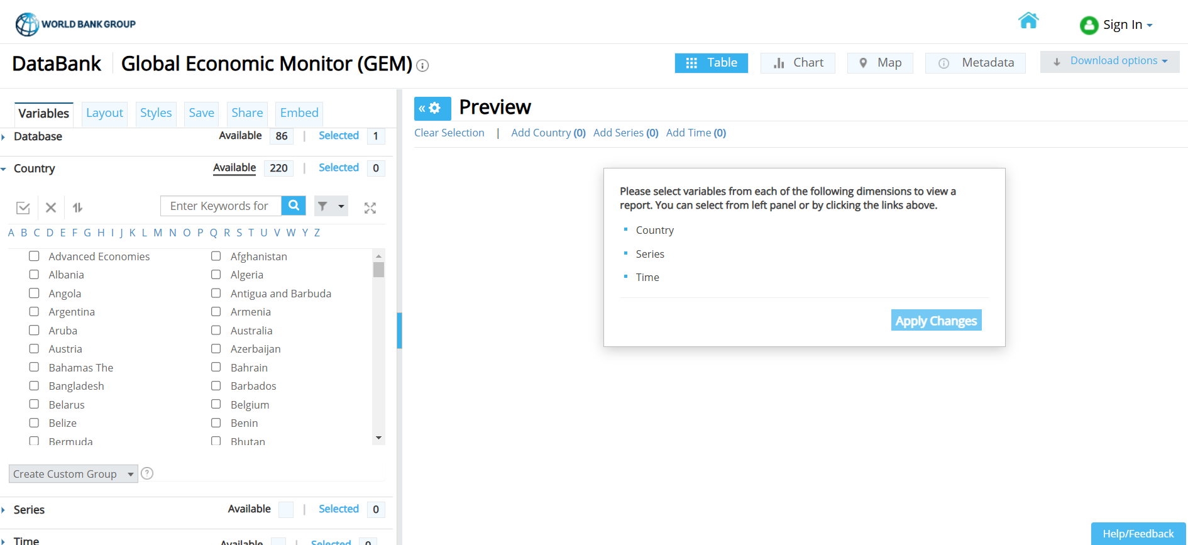The height and width of the screenshot is (545, 1188).
Task: Filter countries by letter Z
Action: pyautogui.click(x=317, y=233)
